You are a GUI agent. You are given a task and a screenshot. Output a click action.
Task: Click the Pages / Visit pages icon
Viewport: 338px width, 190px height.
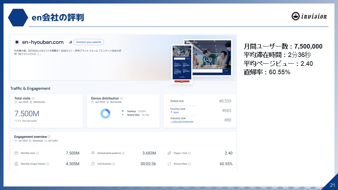[169, 153]
